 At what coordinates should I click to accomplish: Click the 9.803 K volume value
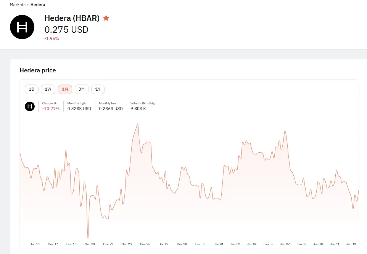[138, 109]
